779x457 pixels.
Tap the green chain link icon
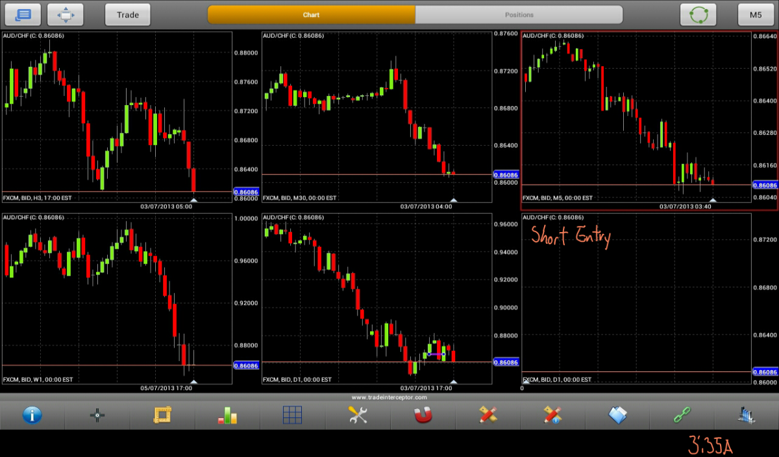682,415
